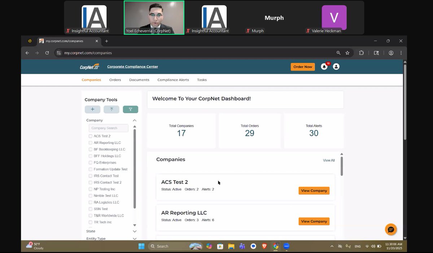Image resolution: width=433 pixels, height=253 pixels.
Task: Open the Compliance Alerts tab
Action: click(173, 80)
